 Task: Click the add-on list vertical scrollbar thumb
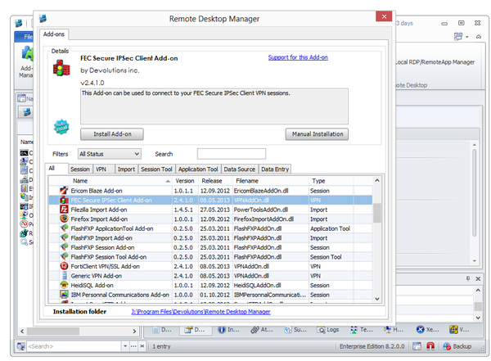click(x=377, y=213)
